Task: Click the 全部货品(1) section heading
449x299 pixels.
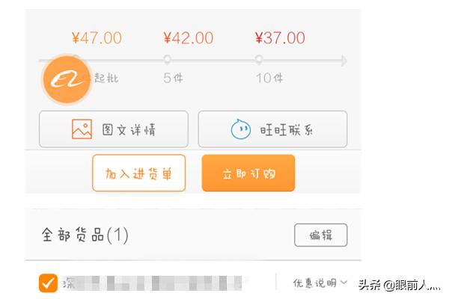Action: 85,235
